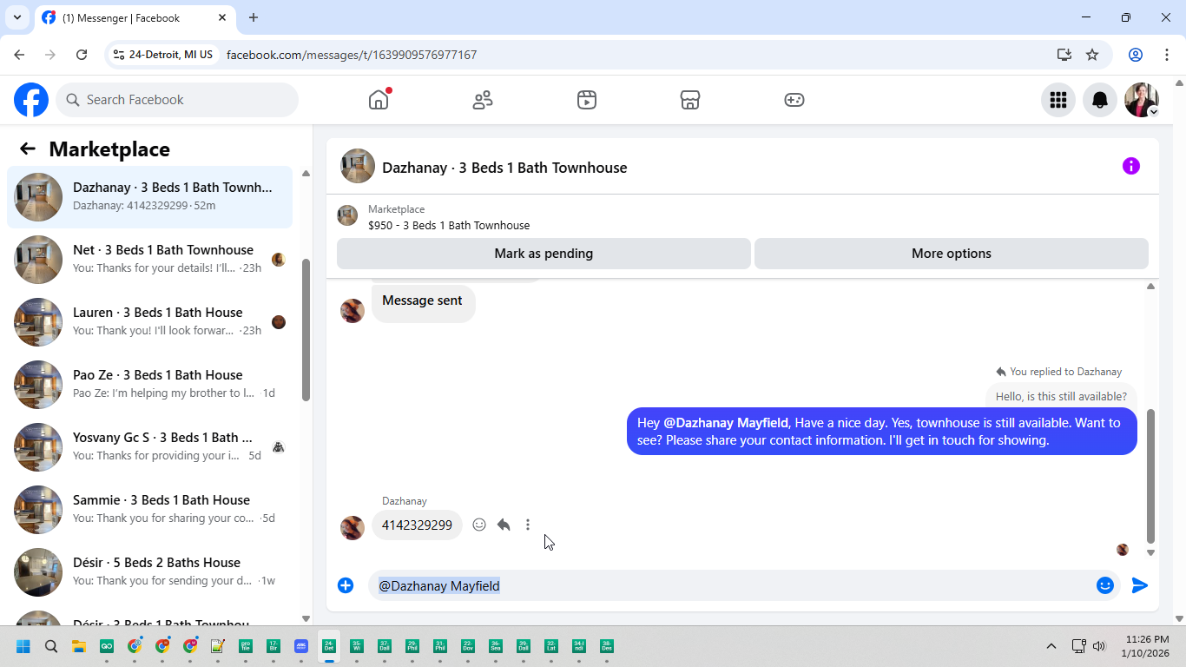Image resolution: width=1186 pixels, height=667 pixels.
Task: Click the back arrow beside Marketplace
Action: point(28,149)
